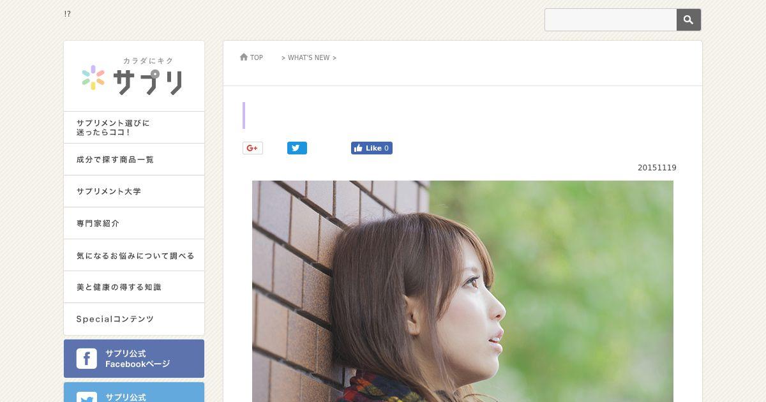Open 成分で探す商品一覧 menu item

[x=134, y=160]
